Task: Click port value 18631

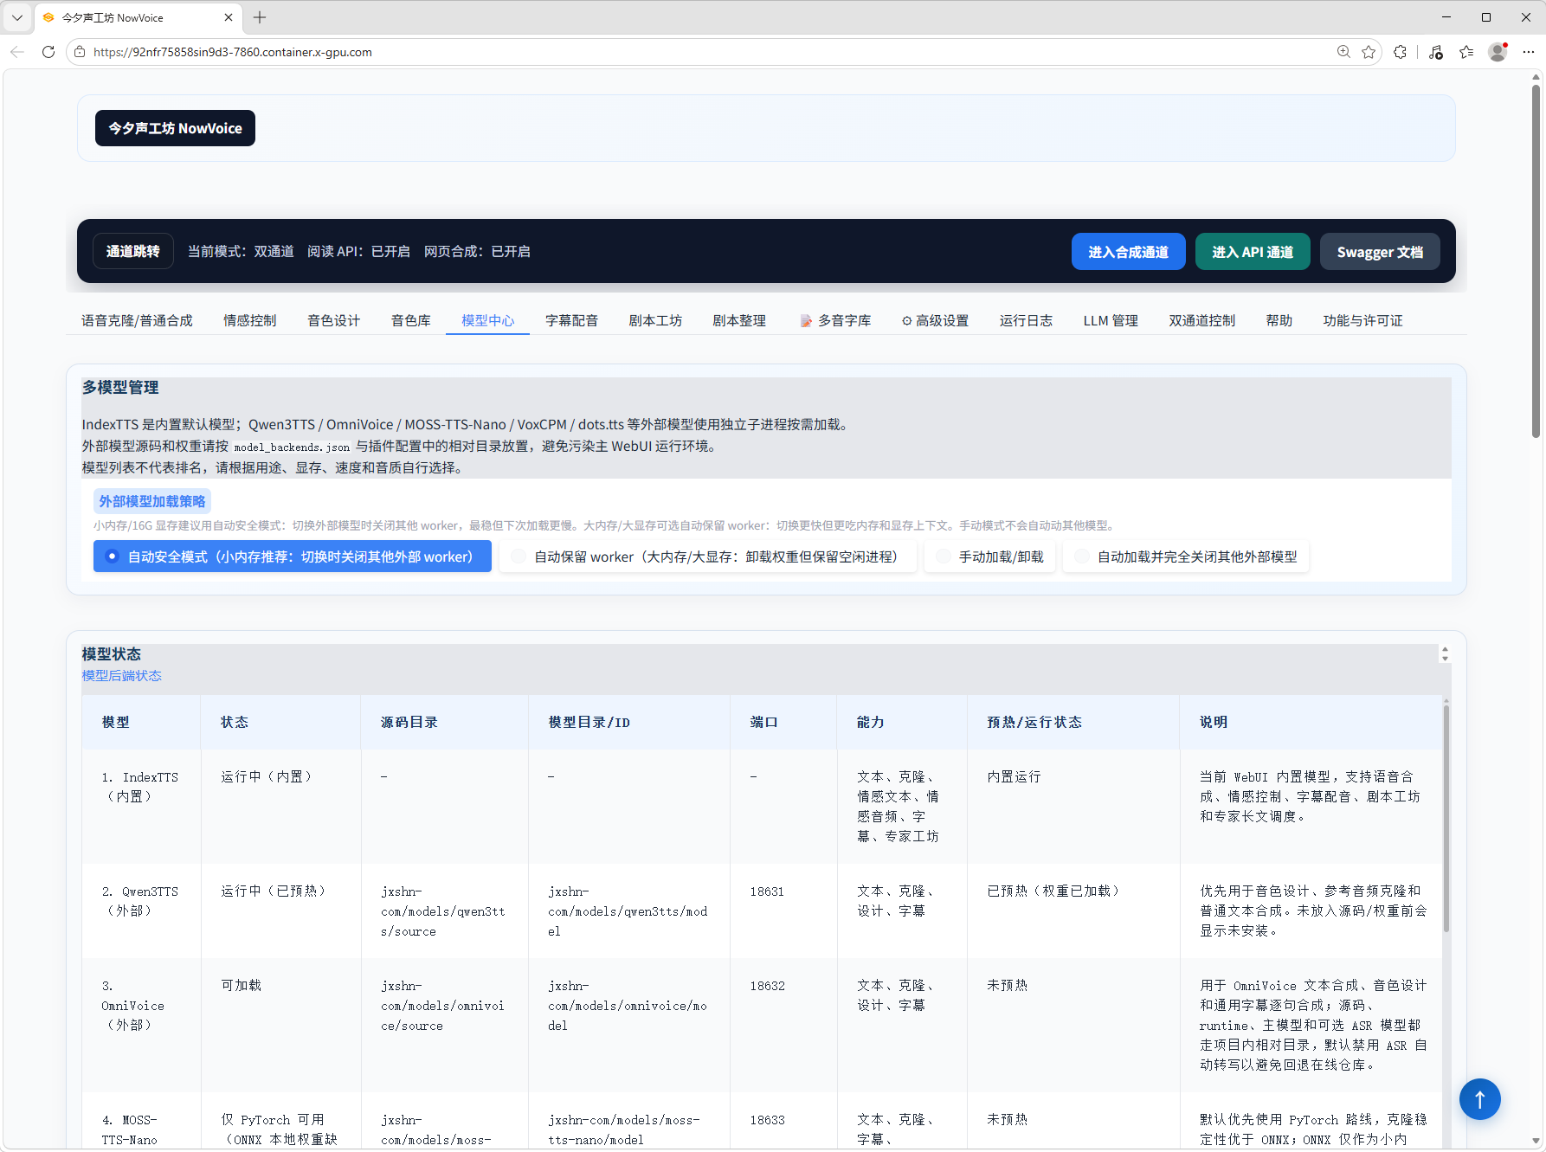Action: pos(767,891)
